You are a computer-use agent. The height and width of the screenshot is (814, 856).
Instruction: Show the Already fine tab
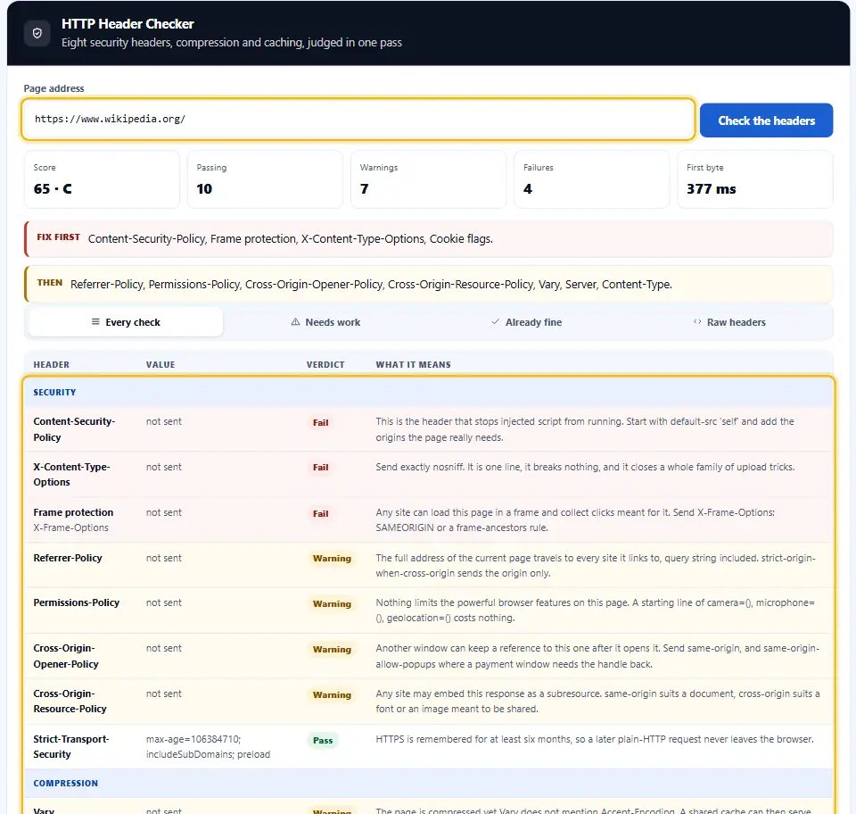(526, 322)
